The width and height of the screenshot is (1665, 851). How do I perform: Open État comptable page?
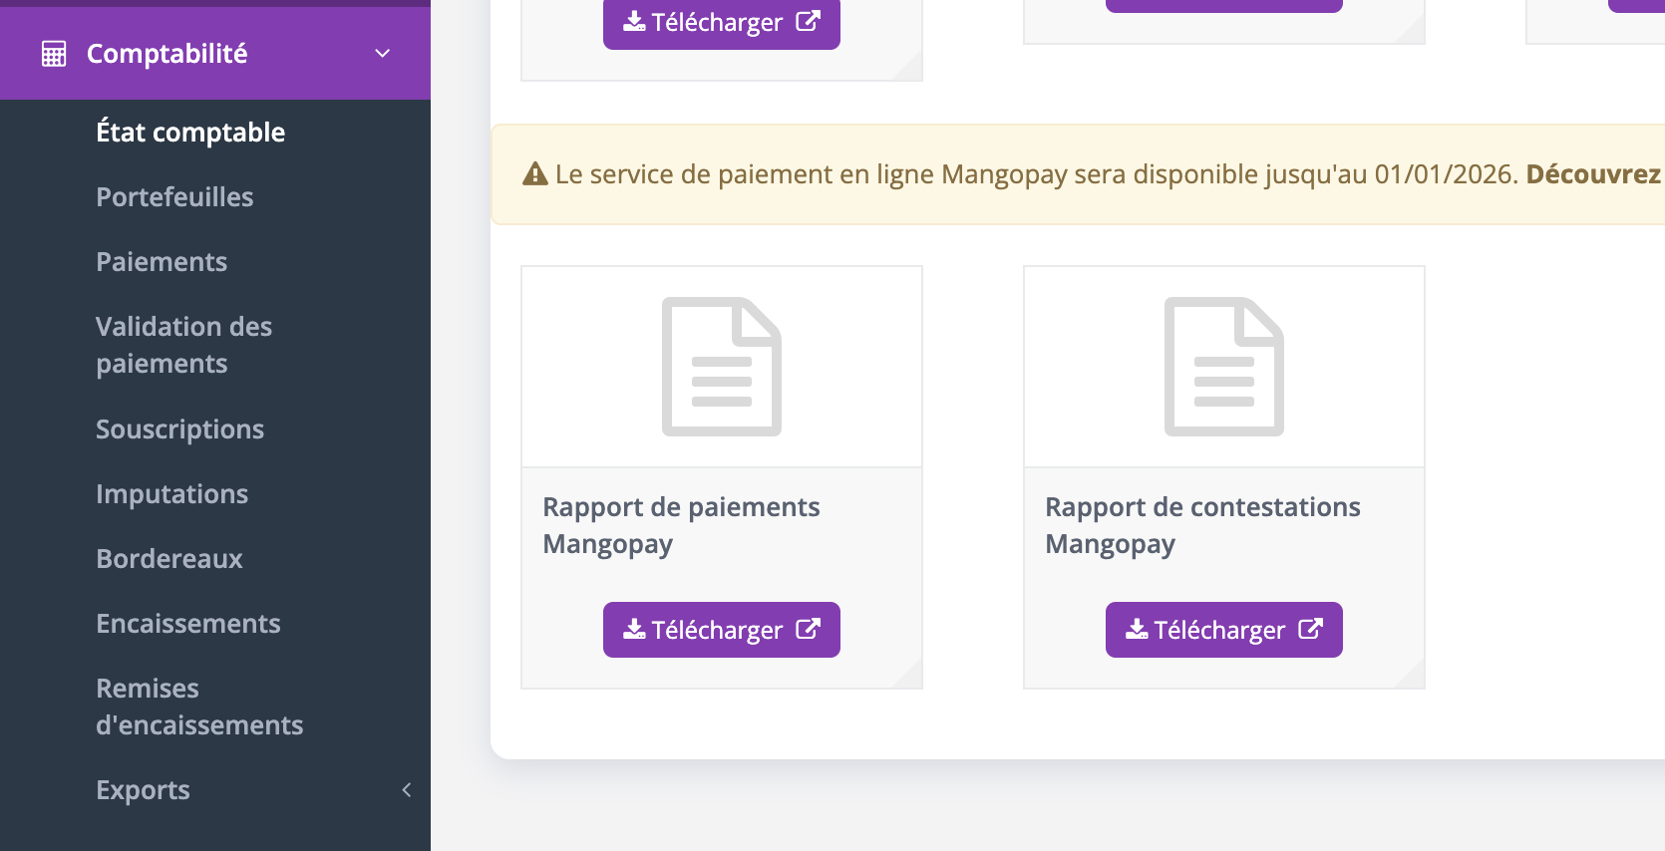click(189, 133)
